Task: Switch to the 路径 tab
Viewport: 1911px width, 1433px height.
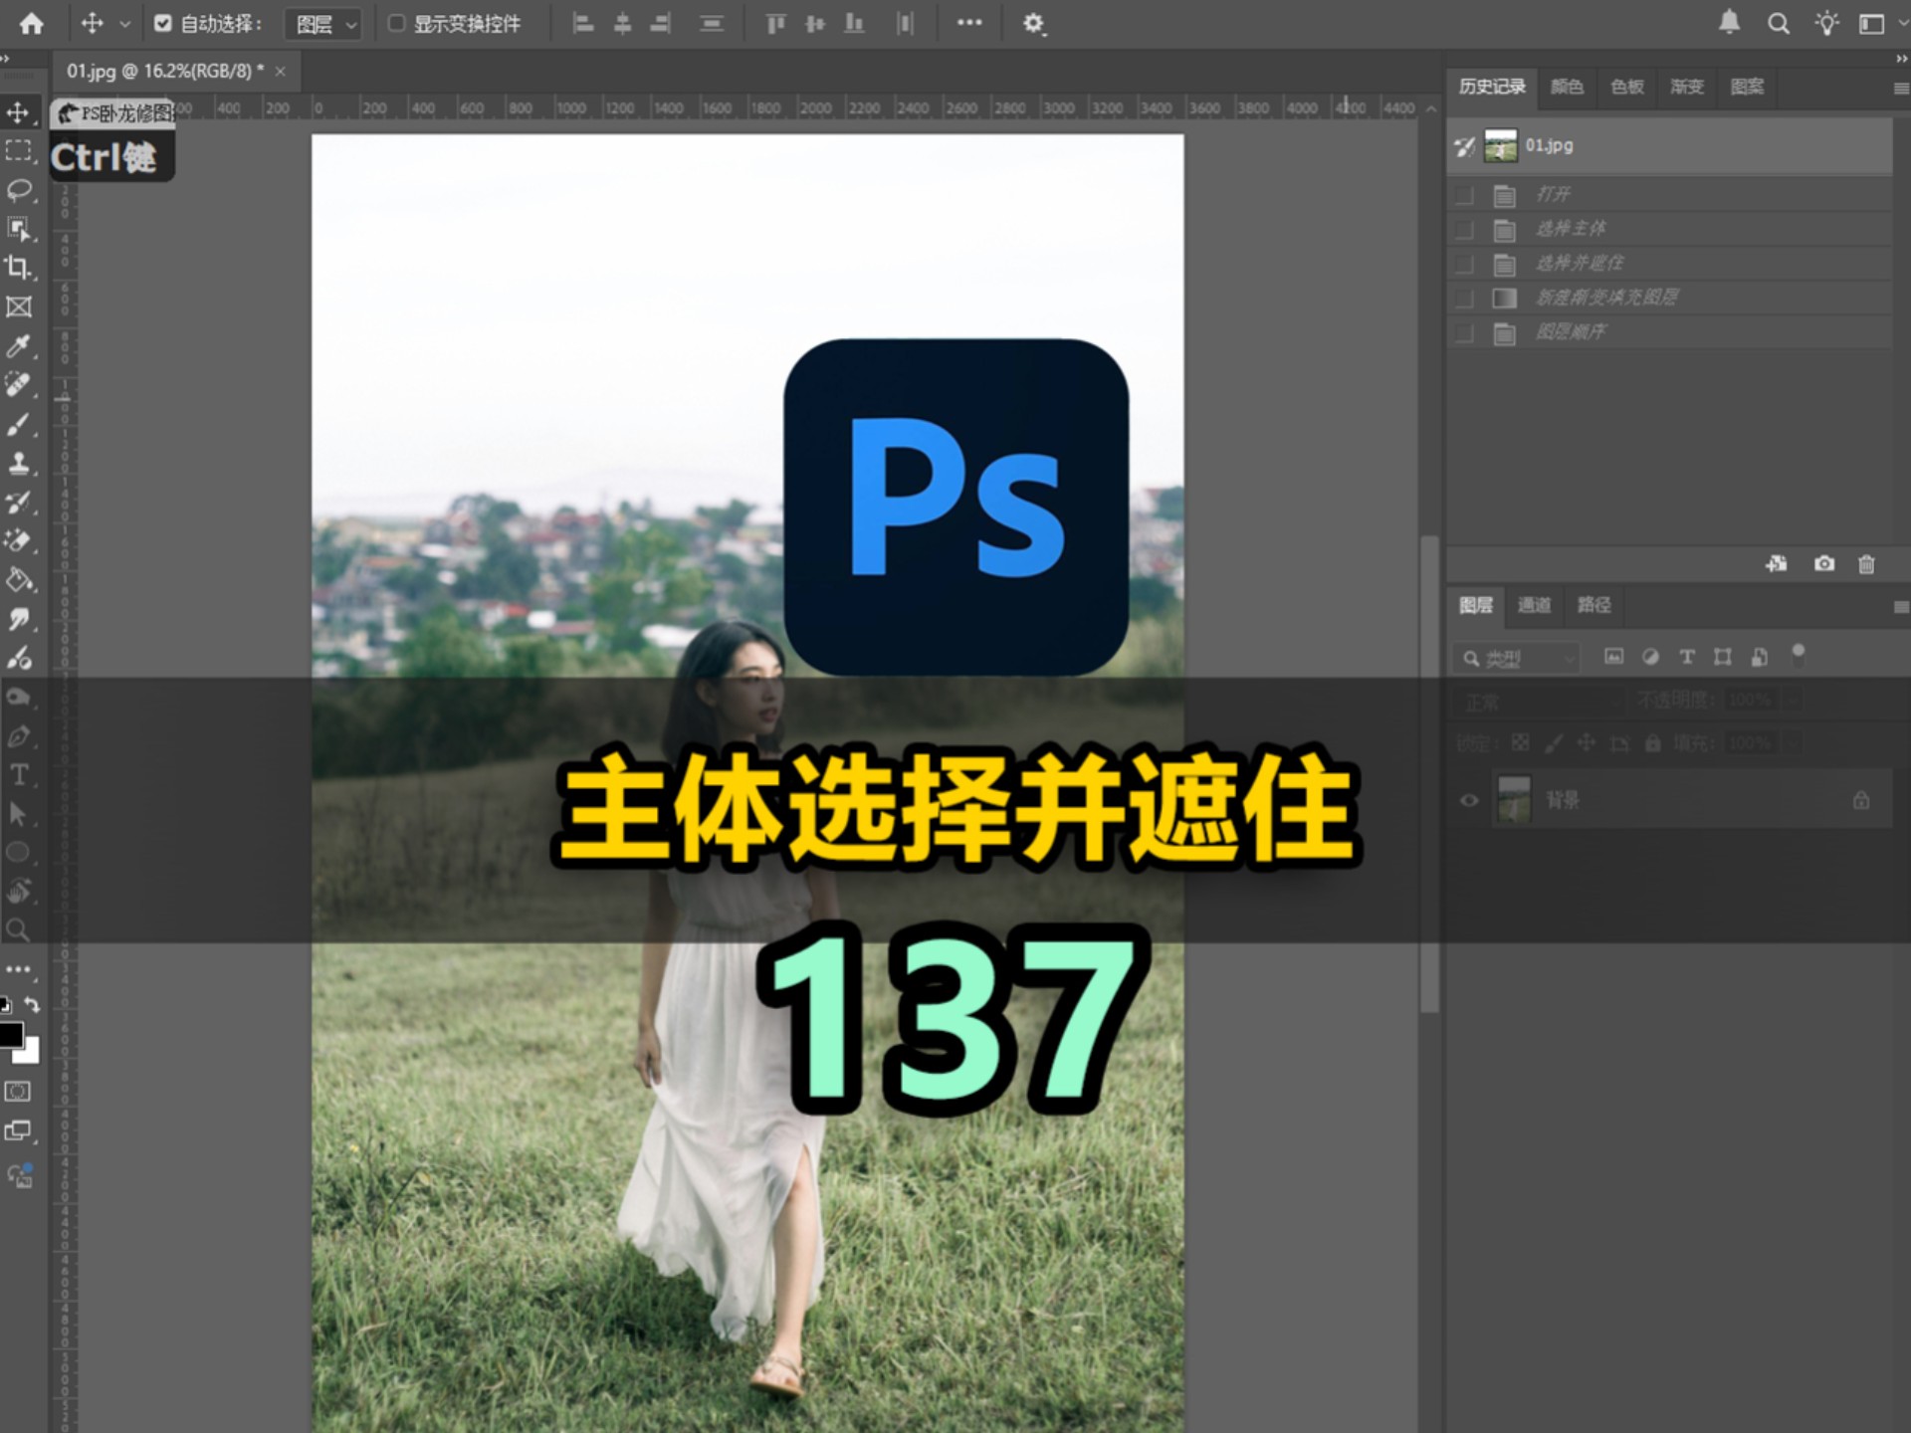Action: pos(1593,605)
